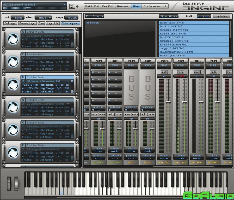The height and width of the screenshot is (200, 234).
Task: Click the ES Kenkeni 2 layer instrument logo
Action: pos(13,130)
